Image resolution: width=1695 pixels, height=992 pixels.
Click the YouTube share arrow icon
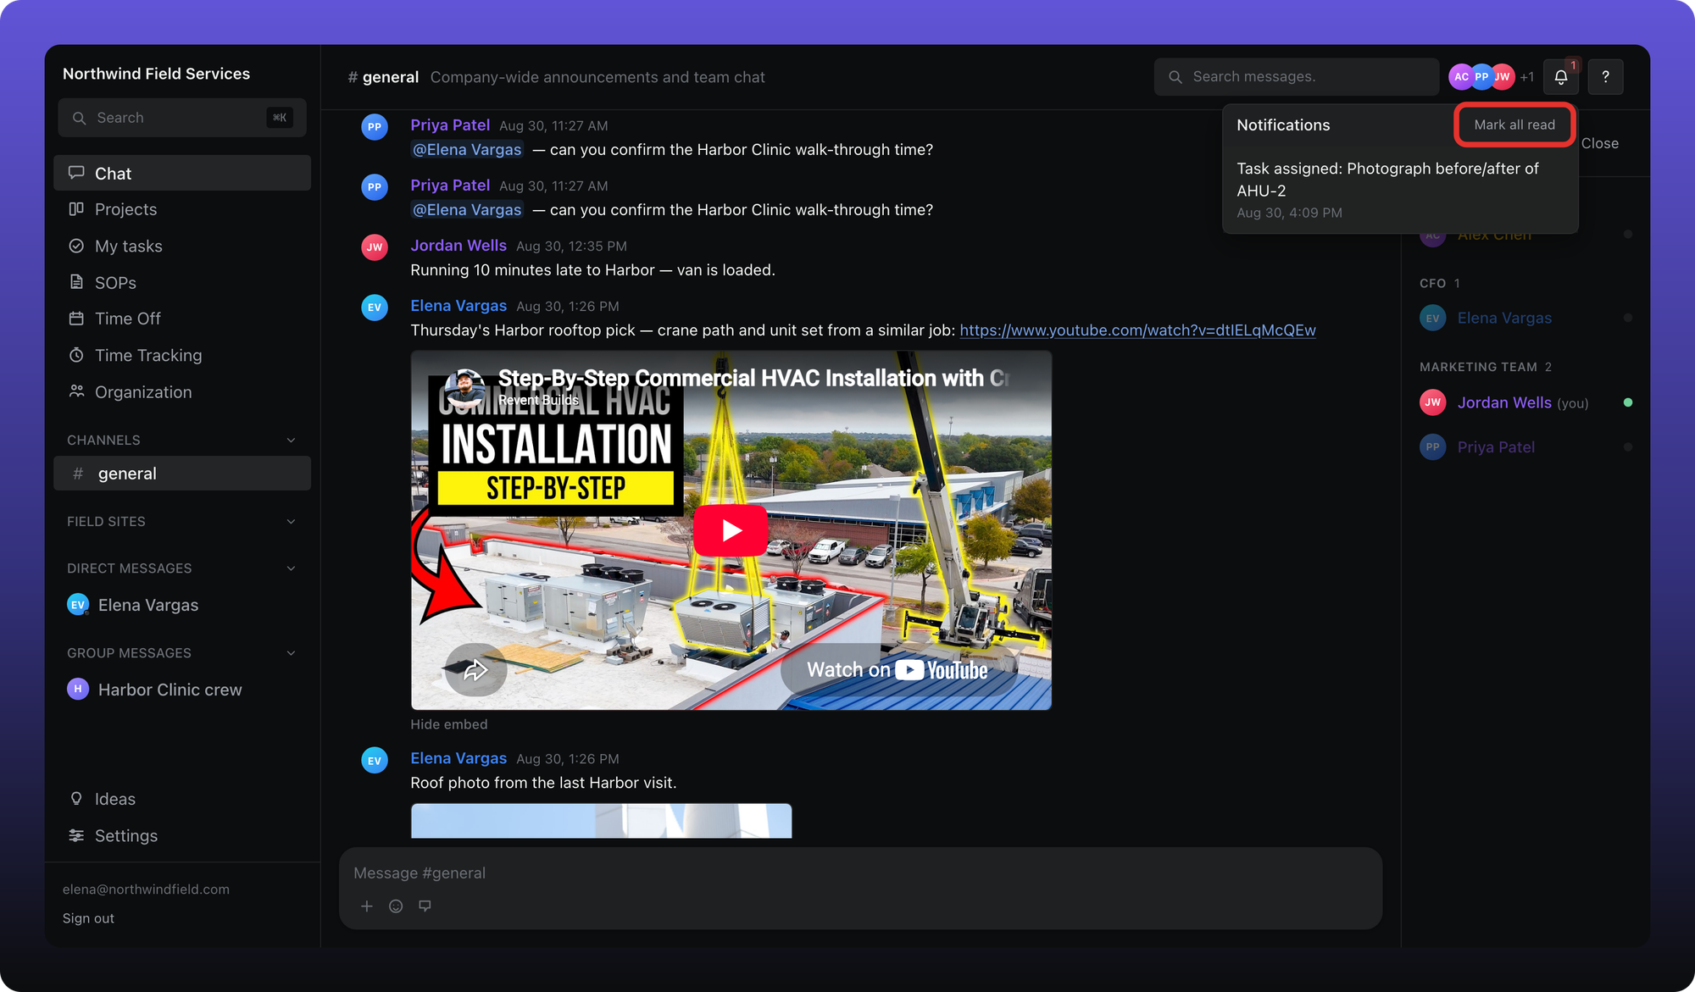click(475, 670)
